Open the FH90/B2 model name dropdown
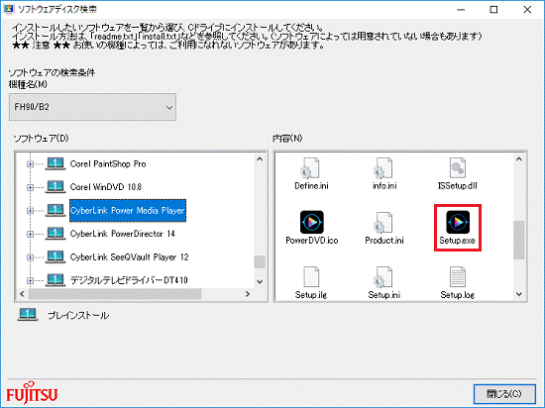Screen dimensions: 545x408 92,107
